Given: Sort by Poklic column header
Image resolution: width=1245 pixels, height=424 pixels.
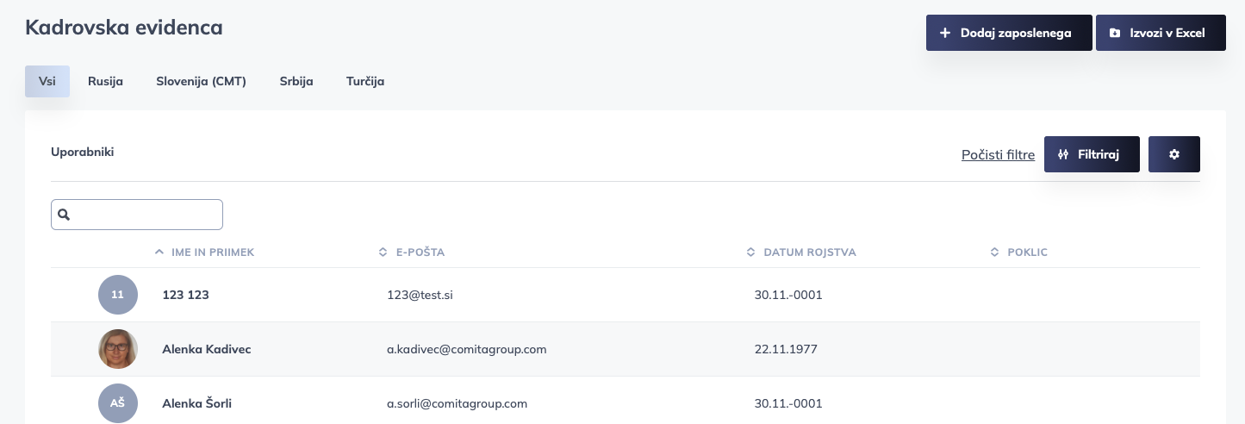Looking at the screenshot, I should (x=1026, y=253).
